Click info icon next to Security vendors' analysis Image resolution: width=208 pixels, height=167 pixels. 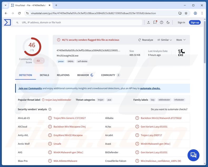tap(50, 109)
